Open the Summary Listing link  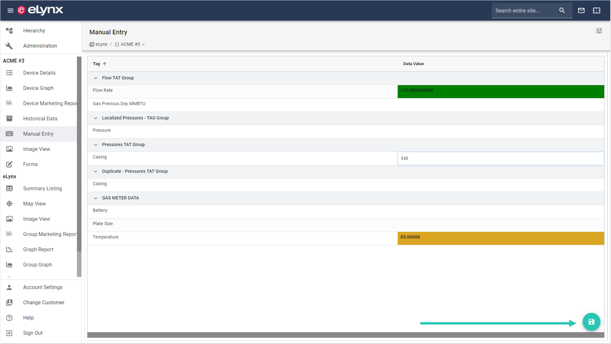[x=43, y=188]
